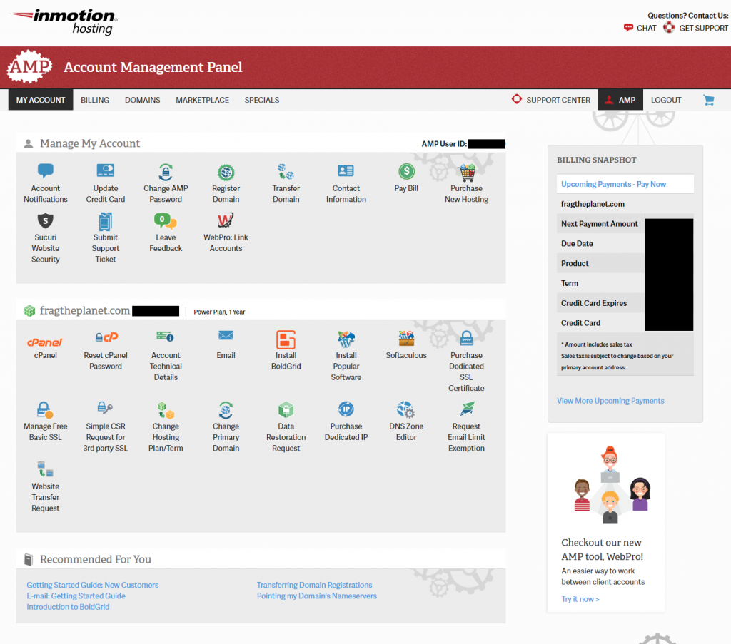Open the Leave Feedback icon

166,220
